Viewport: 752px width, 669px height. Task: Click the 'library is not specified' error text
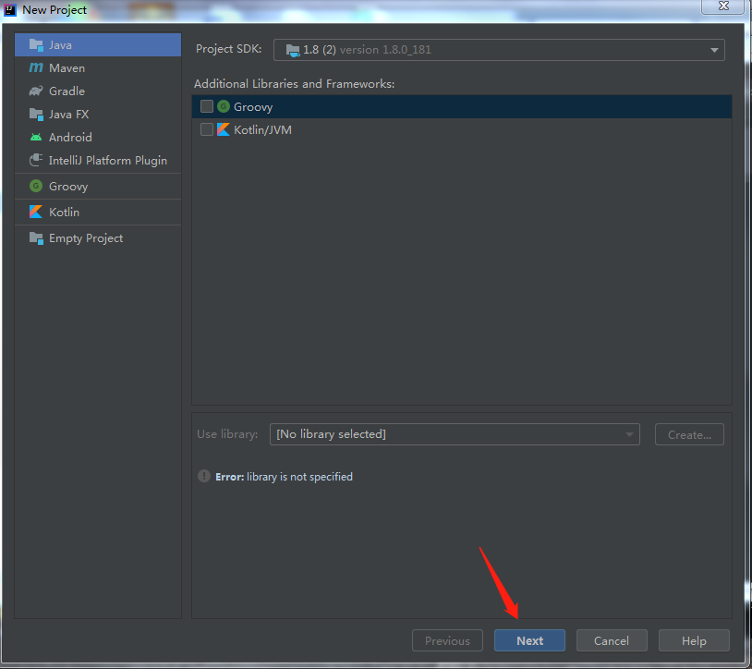point(299,477)
